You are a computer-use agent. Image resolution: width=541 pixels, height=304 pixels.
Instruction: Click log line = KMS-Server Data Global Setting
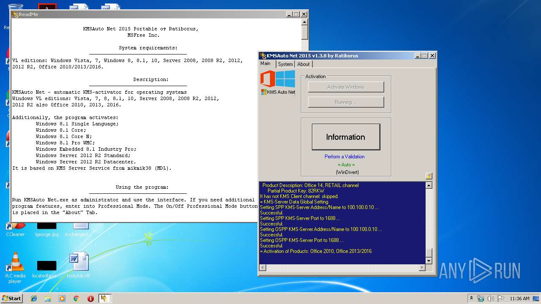(x=294, y=202)
